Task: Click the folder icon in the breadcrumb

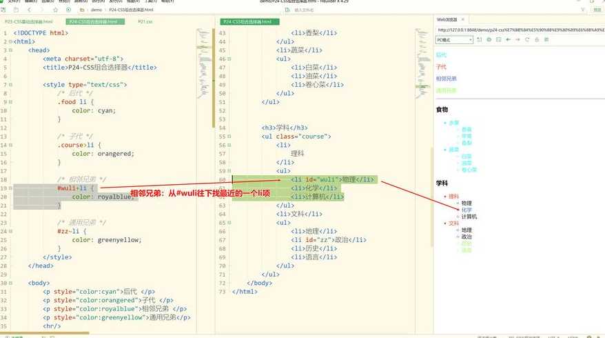Action: (x=82, y=10)
